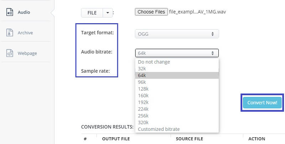Pick 256k from the bitrate options
Screen dimensions: 285x144
pos(143,116)
